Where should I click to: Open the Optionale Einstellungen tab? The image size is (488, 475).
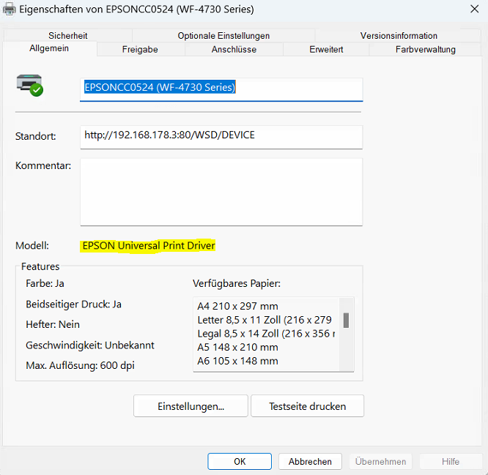pos(223,35)
